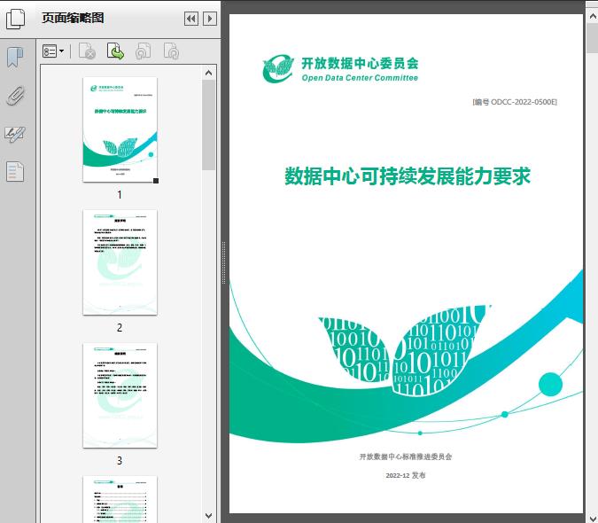Screen dimensions: 598x523
Task: Click the right-arrow expand panel button
Action: (x=210, y=19)
